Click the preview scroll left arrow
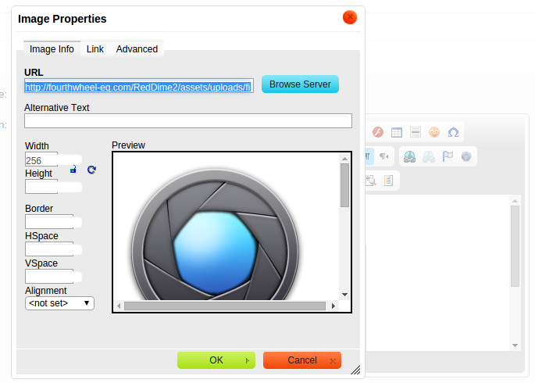Image resolution: width=535 pixels, height=383 pixels. point(119,306)
